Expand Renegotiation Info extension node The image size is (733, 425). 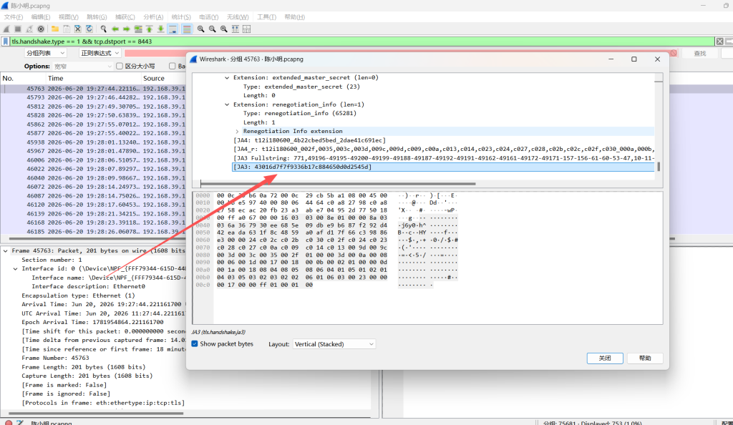[237, 131]
